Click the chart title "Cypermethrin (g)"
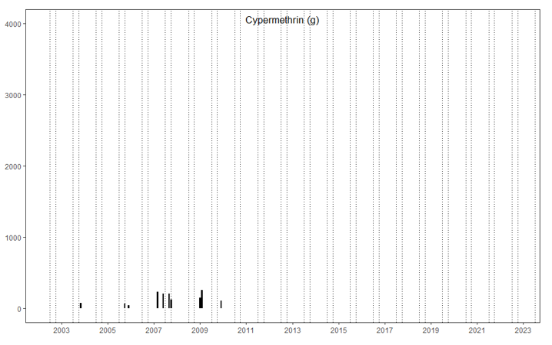The image size is (552, 345). coord(282,21)
